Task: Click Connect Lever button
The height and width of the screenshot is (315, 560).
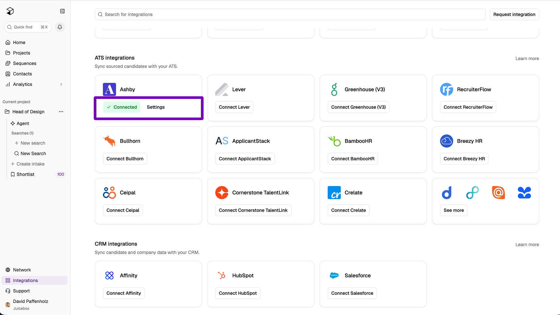Action: point(234,107)
